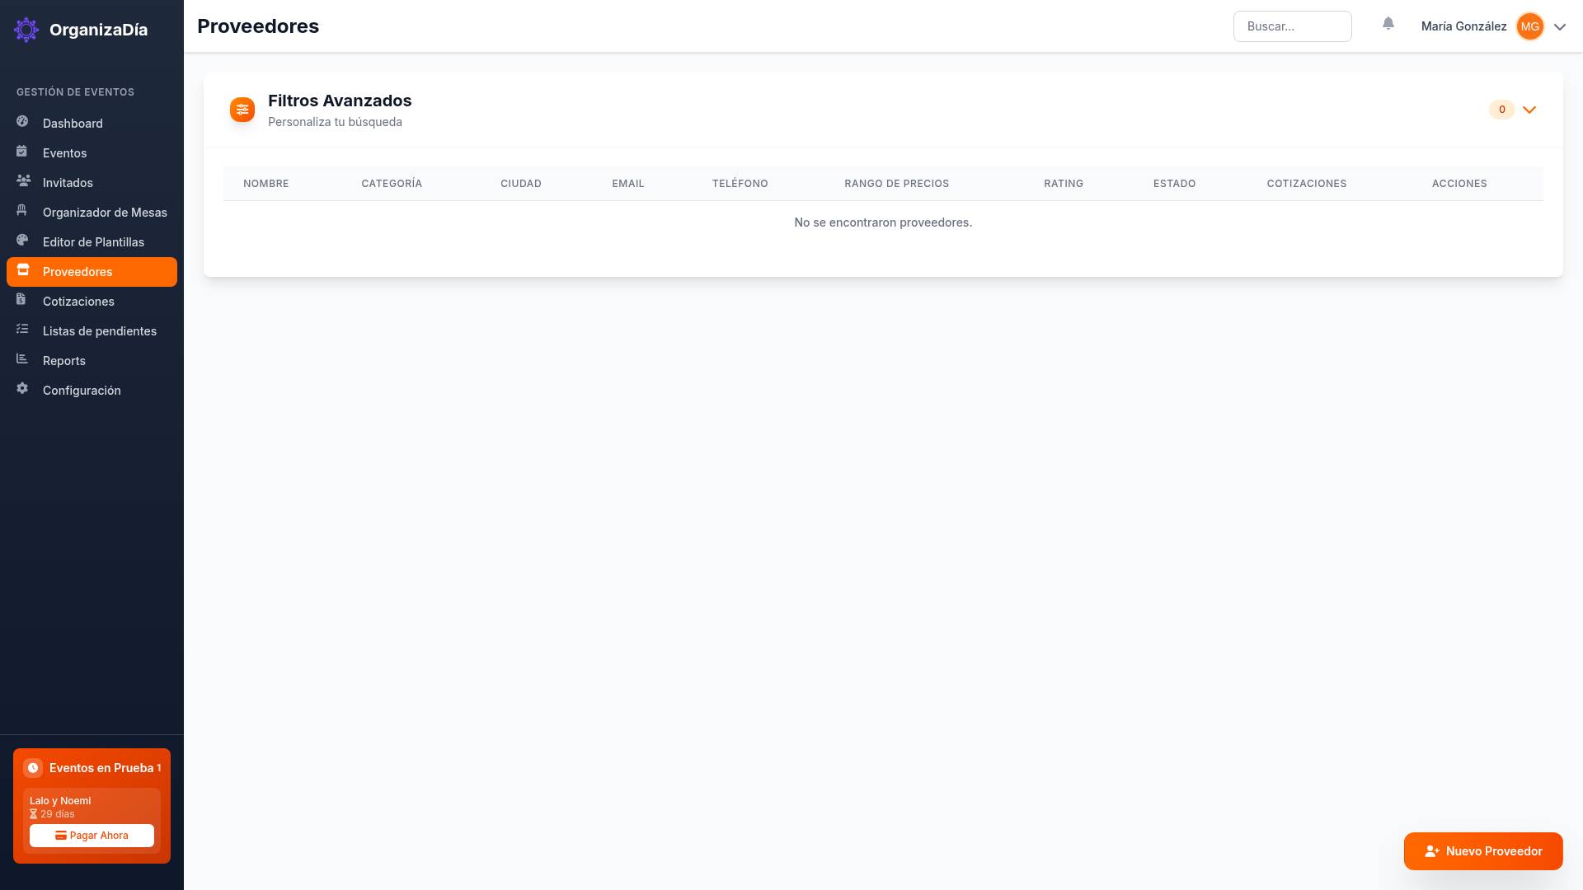This screenshot has width=1583, height=890.
Task: Click the Nuevo Proveedor button
Action: [1482, 850]
